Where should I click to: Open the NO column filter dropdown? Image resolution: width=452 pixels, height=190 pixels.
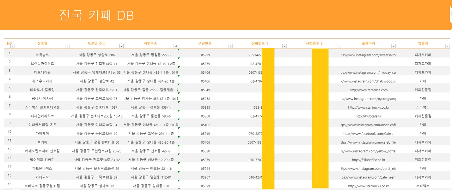coord(13,46)
